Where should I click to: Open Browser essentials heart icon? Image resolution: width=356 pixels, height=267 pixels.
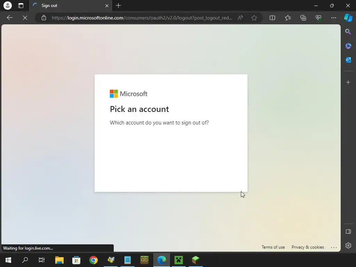point(318,18)
